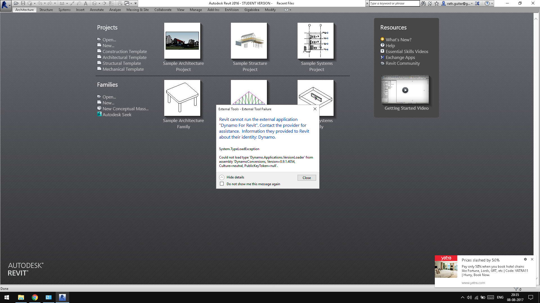Show hidden system tray icons chevron

pyautogui.click(x=462, y=297)
